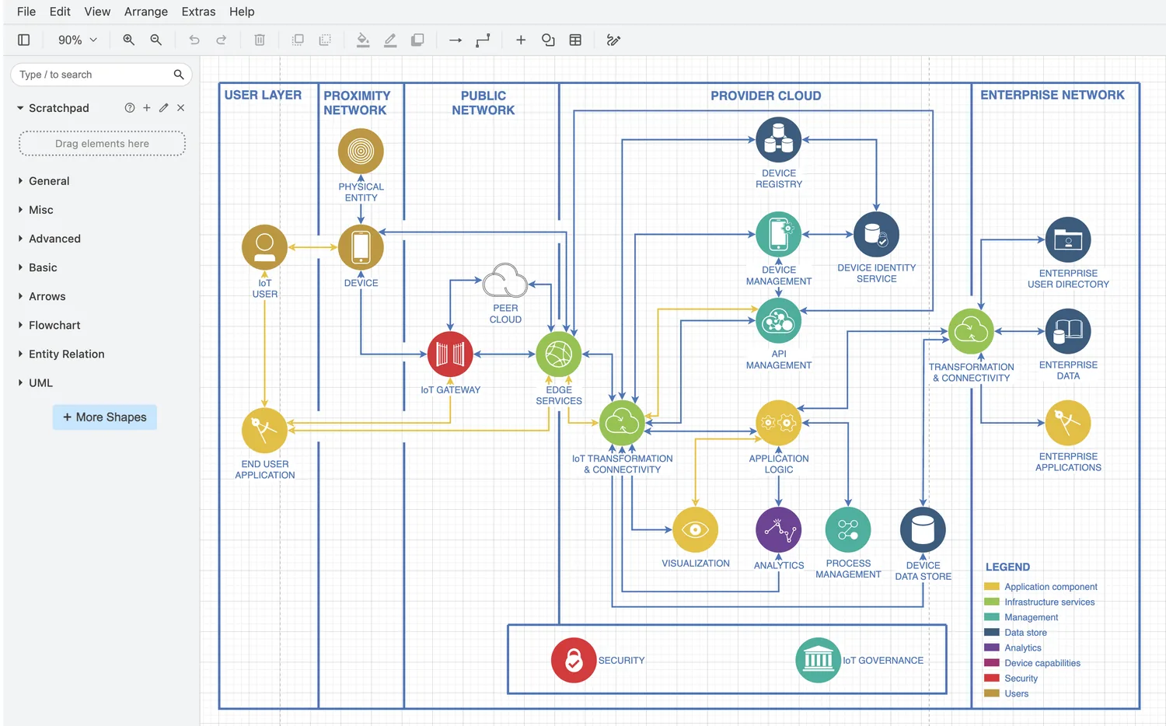Select the Visualization eye node
This screenshot has height=726, width=1166.
[x=695, y=530]
